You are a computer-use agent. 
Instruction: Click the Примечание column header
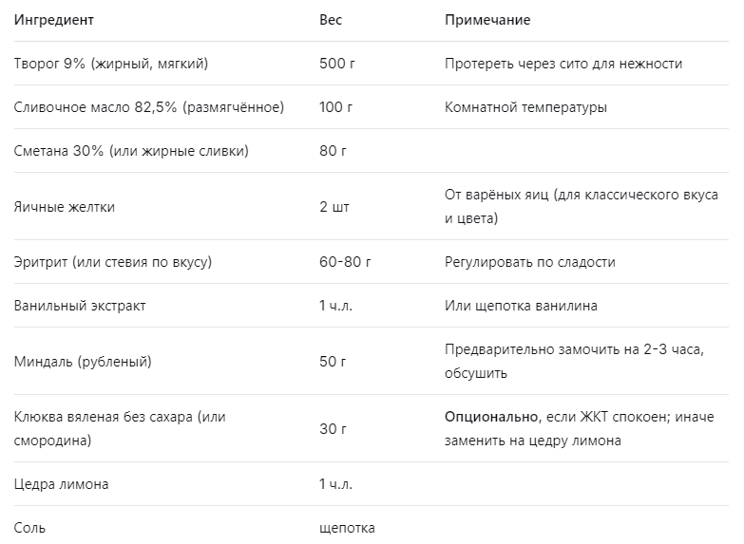click(x=487, y=20)
